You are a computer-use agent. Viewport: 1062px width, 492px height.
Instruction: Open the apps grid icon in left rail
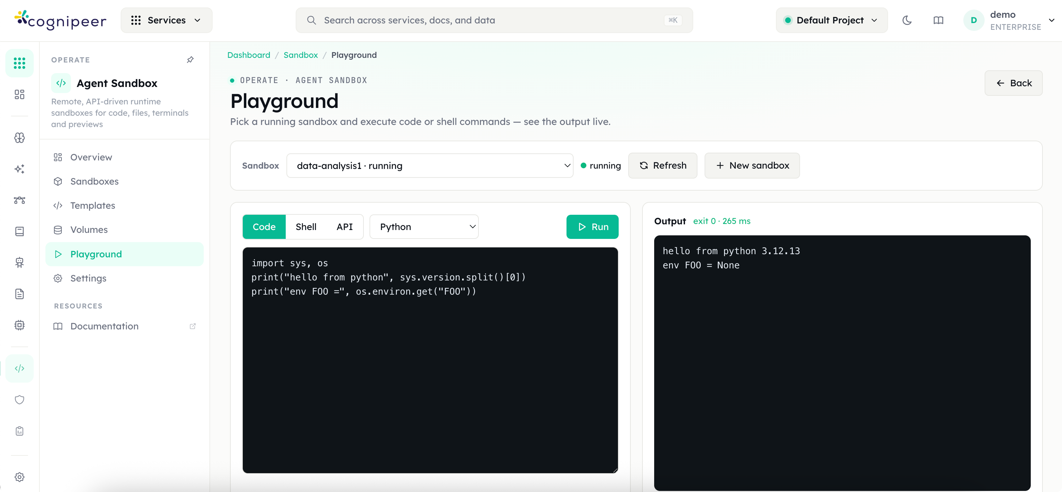pyautogui.click(x=20, y=63)
